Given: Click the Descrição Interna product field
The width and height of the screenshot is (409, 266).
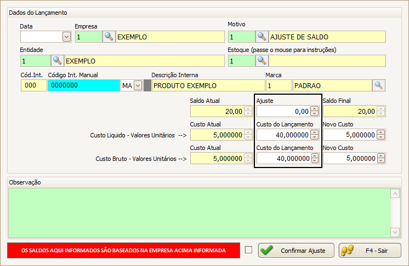Looking at the screenshot, I should 207,85.
